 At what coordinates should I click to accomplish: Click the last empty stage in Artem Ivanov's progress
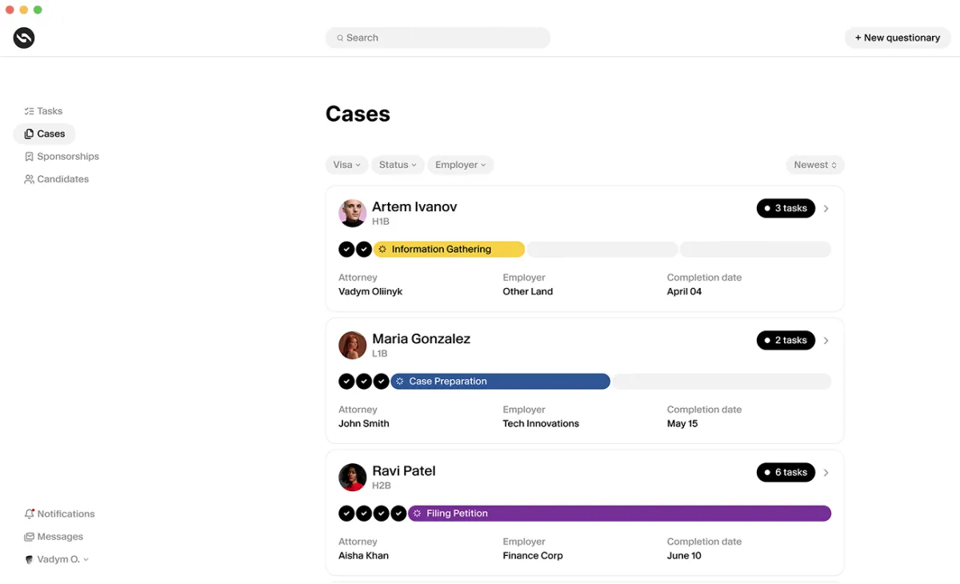point(755,250)
